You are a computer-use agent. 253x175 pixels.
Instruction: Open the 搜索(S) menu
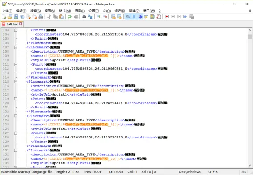tap(36, 11)
